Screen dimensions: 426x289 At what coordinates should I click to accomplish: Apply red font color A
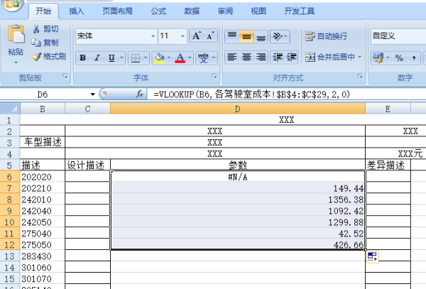point(180,58)
